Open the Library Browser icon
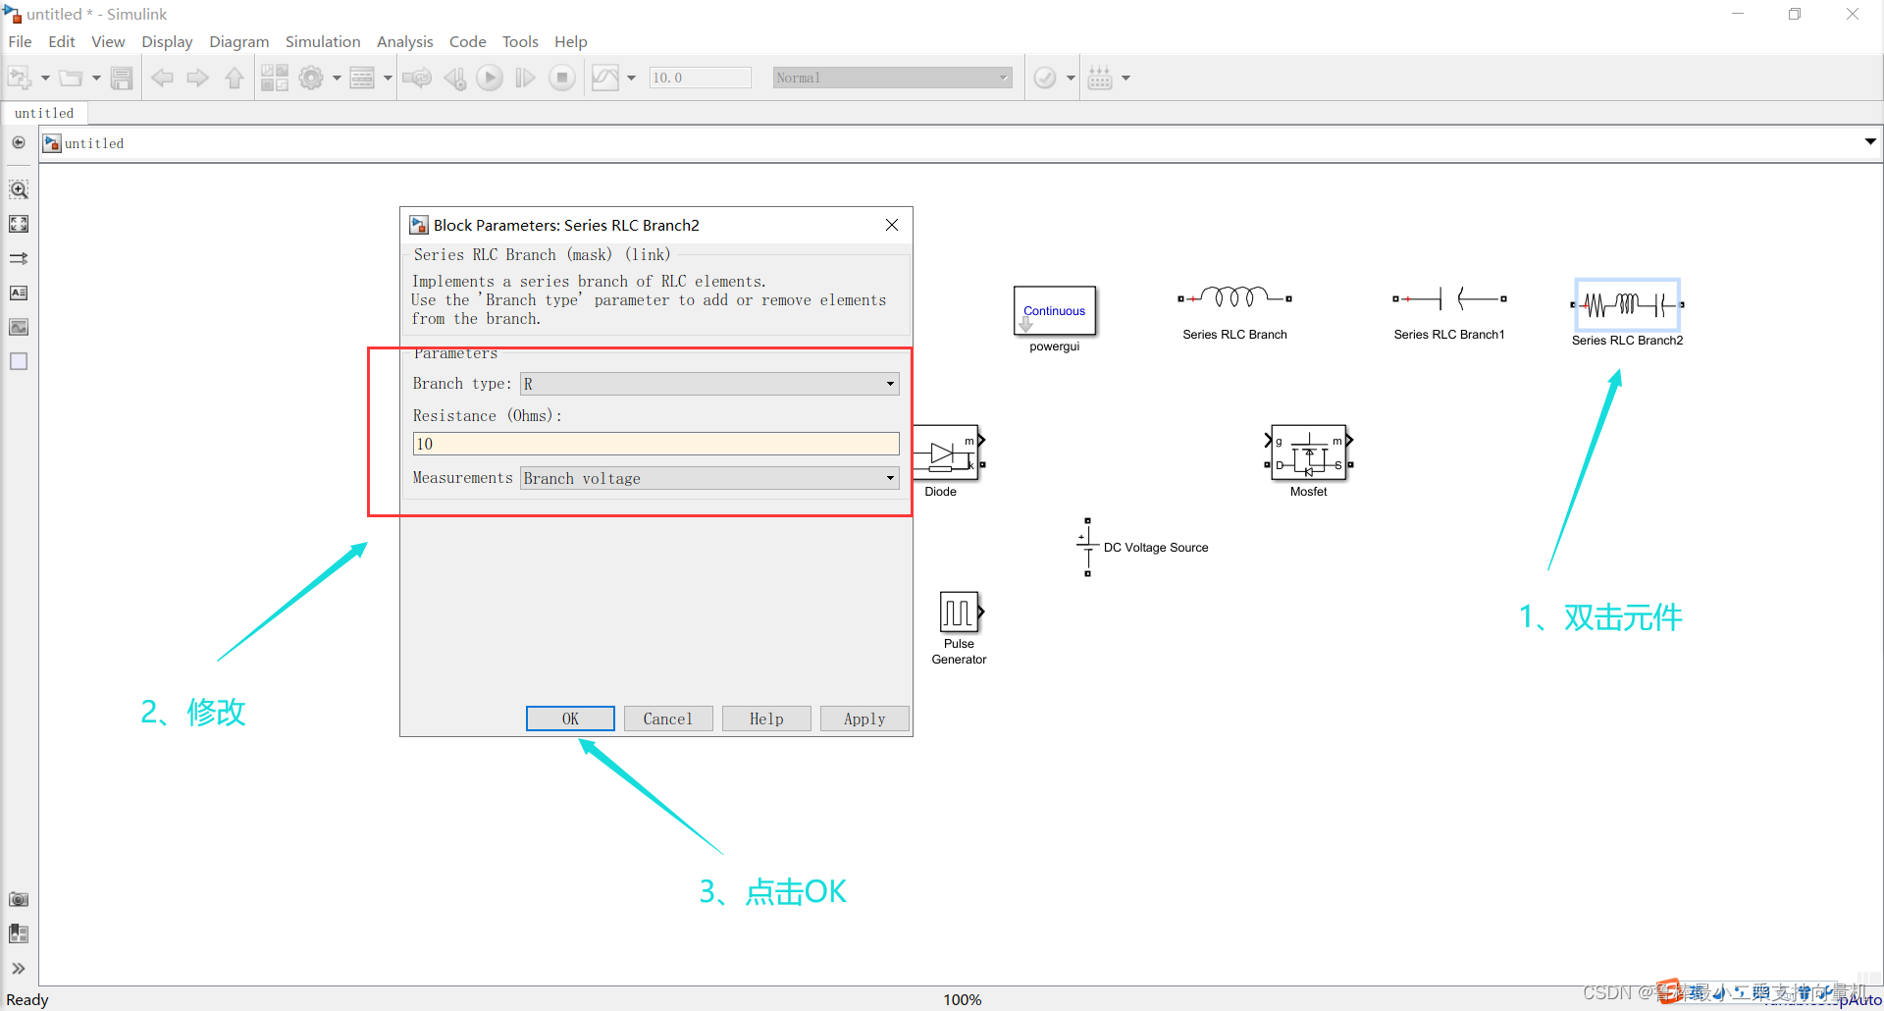1884x1011 pixels. click(x=275, y=78)
